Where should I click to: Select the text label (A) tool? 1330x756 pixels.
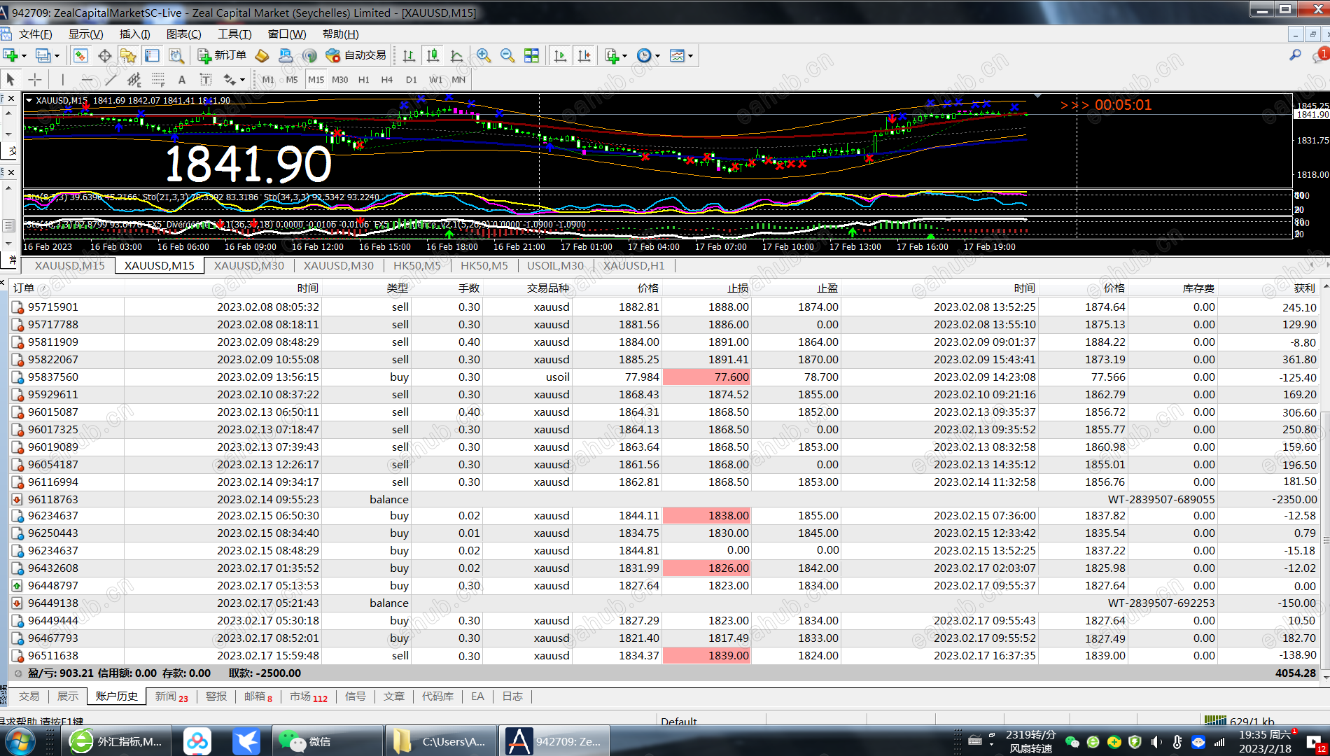pos(182,80)
